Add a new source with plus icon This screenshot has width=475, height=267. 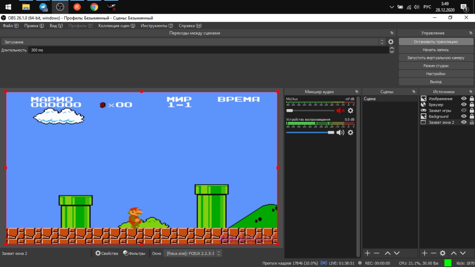pyautogui.click(x=425, y=253)
